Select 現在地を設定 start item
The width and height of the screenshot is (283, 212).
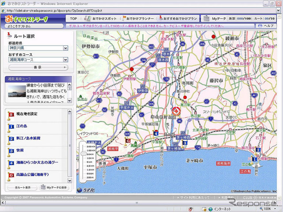[x=27, y=114]
